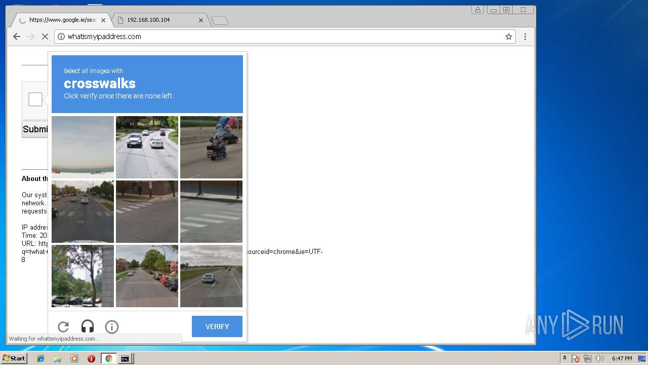Select the hazy sky and shoreline tile
648x365 pixels.
coord(83,147)
